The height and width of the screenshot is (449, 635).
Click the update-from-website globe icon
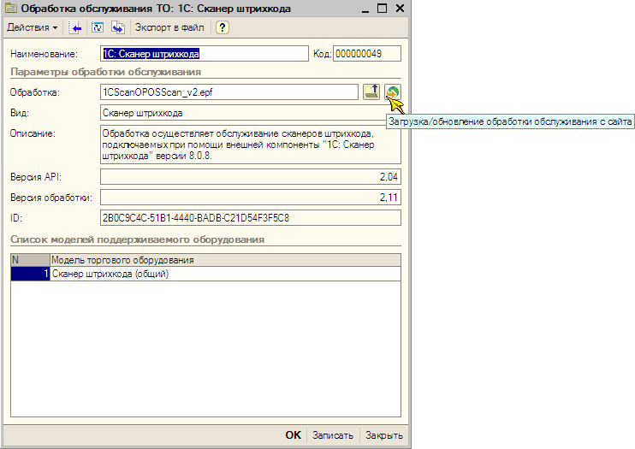click(393, 92)
